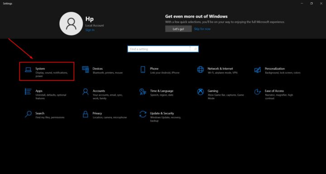Select the Gaming category title
Screen dimensions: 326x174
[213, 91]
